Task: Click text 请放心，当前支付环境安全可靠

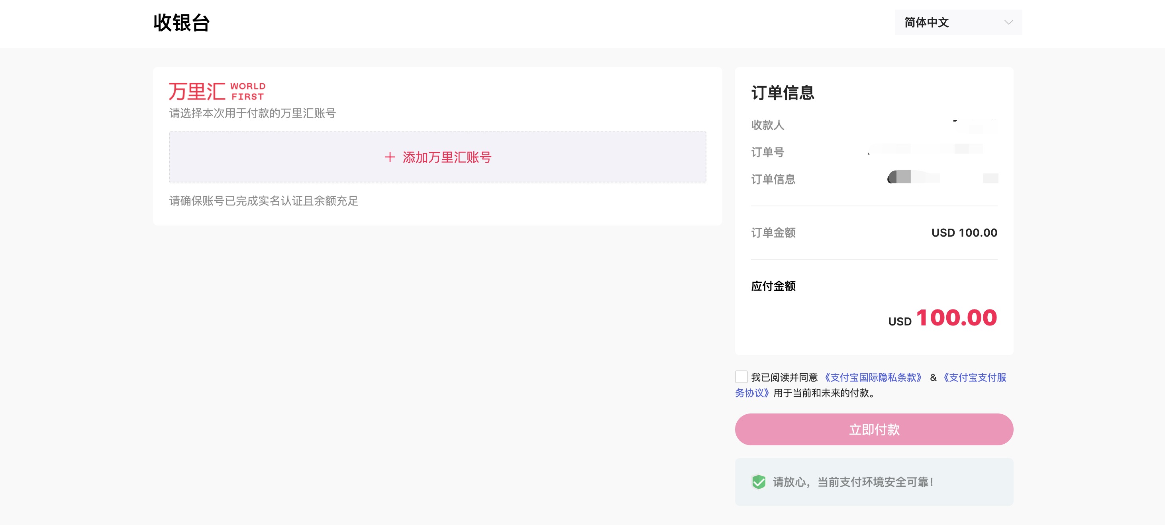Action: 853,482
